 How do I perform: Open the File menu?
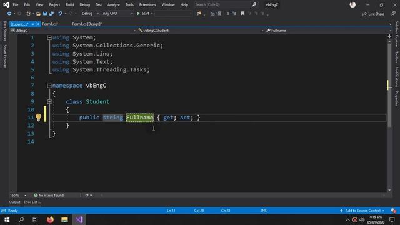click(x=15, y=4)
